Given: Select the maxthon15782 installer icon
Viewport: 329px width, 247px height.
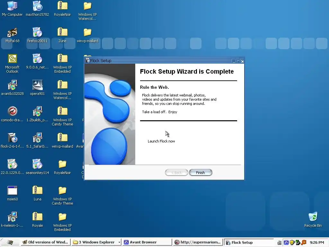Looking at the screenshot, I should [37, 9].
